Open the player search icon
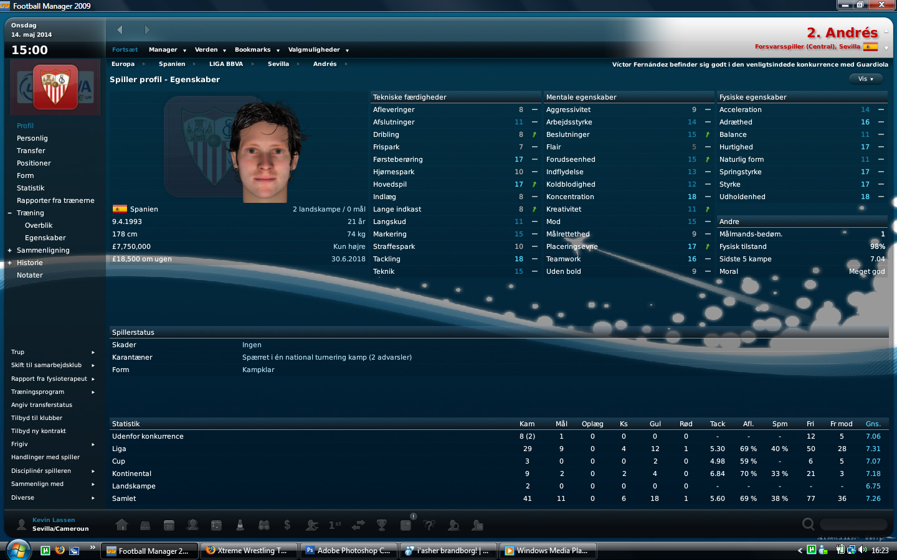Screen dimensions: 897x560 (453, 525)
